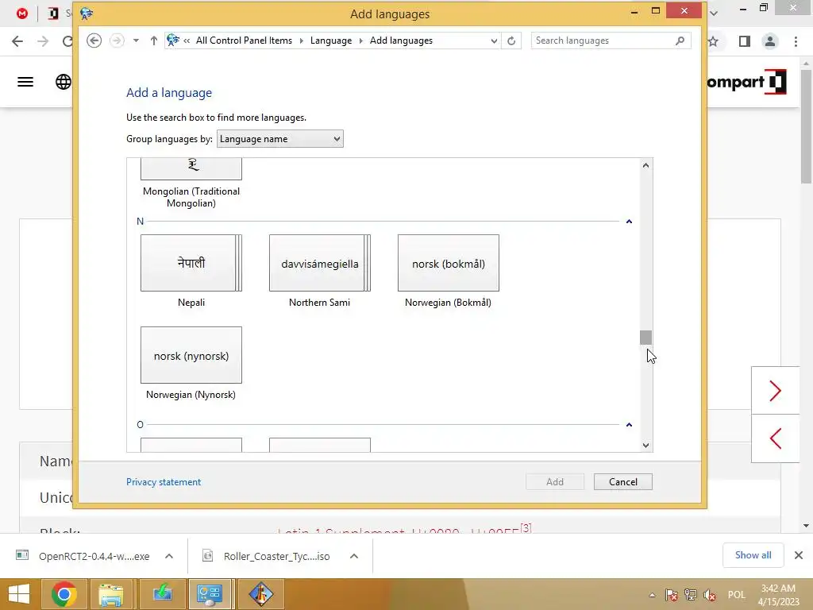Click the first Chrome tab red M icon
Screen dimensions: 813x610
tap(21, 14)
